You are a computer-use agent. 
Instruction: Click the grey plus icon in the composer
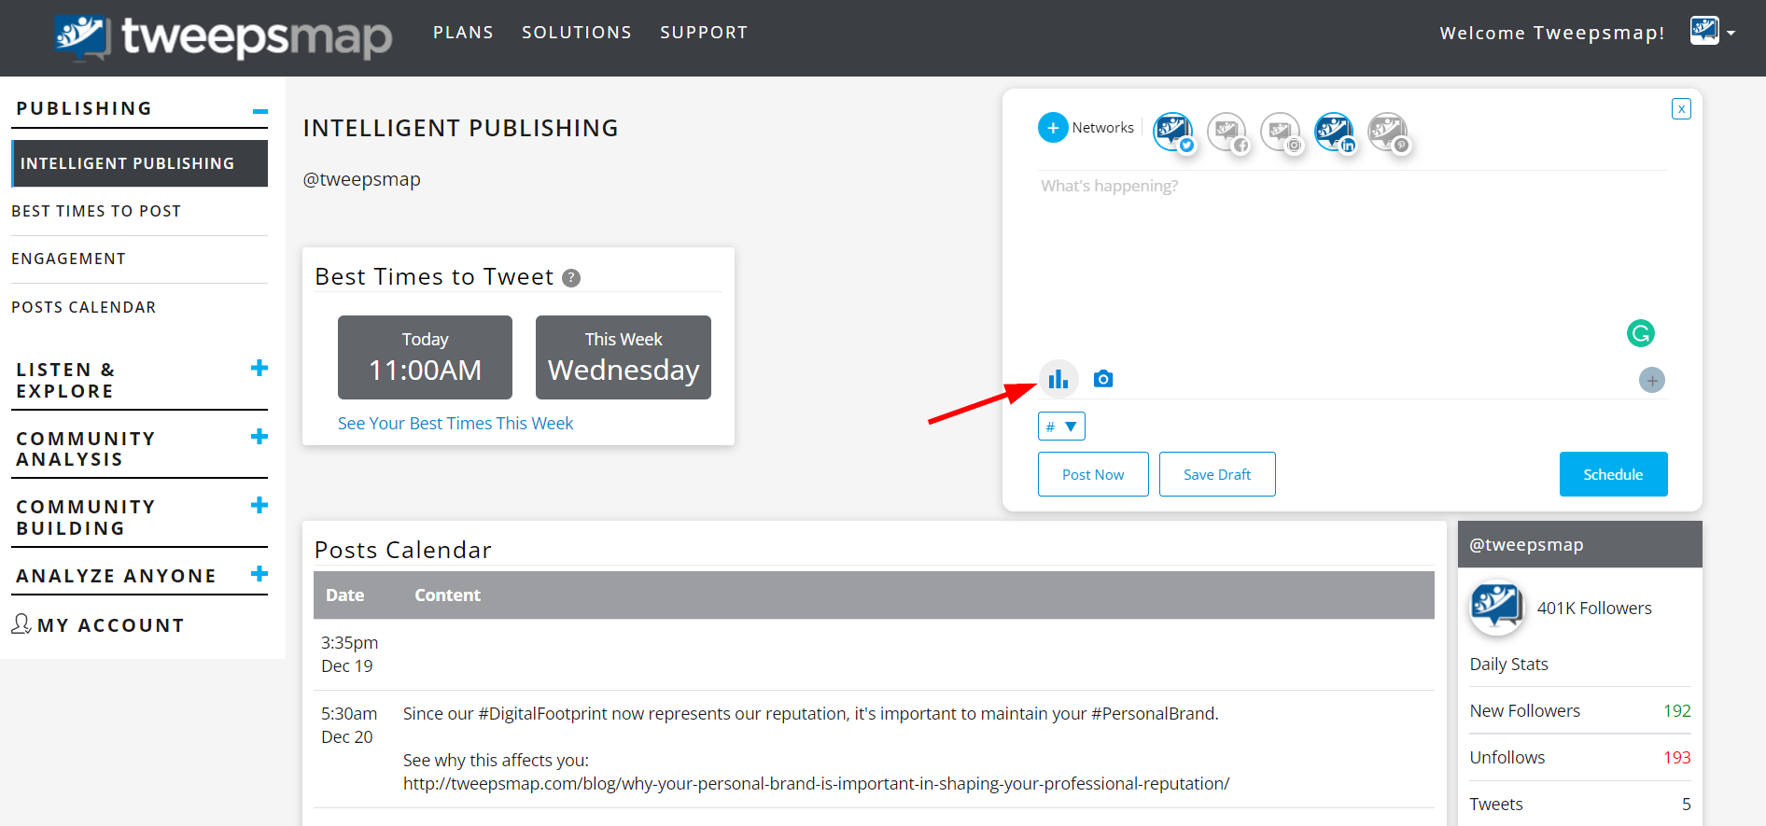point(1651,380)
